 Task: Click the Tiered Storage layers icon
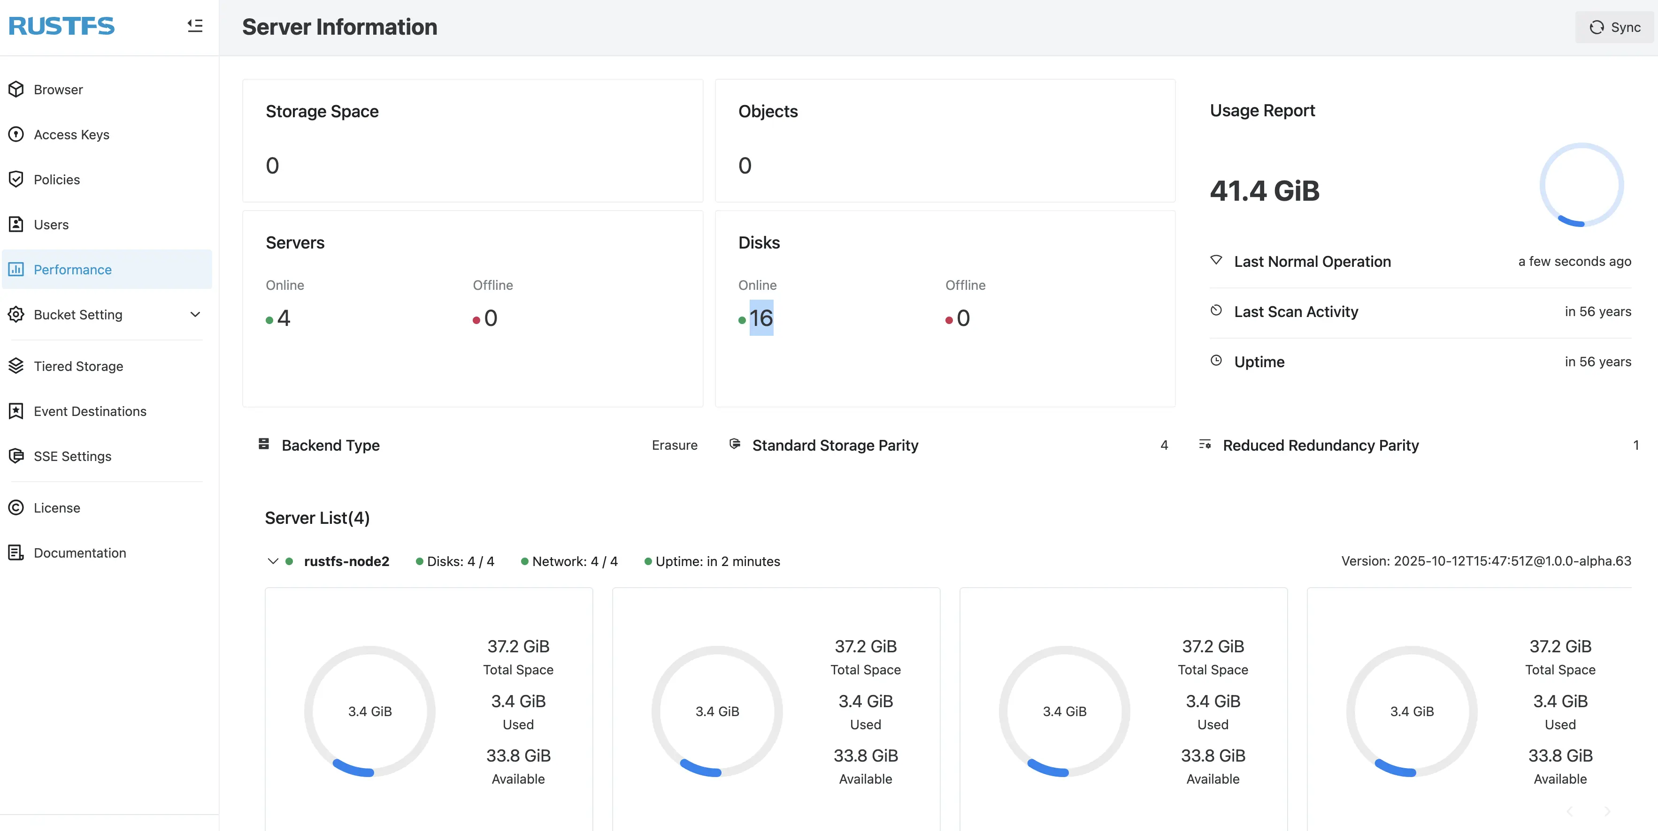coord(16,366)
